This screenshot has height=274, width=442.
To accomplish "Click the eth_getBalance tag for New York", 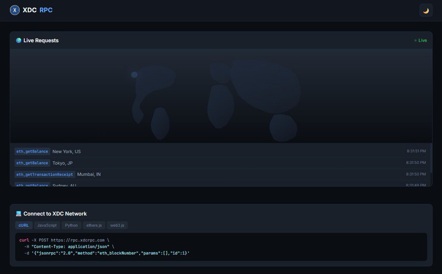I will (32, 151).
